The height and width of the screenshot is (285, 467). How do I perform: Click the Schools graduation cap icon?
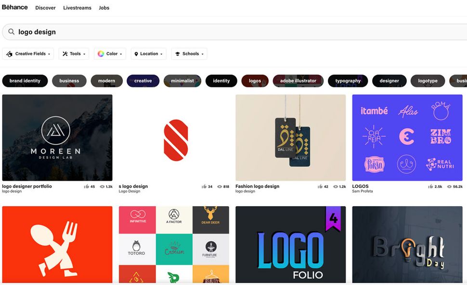tap(178, 54)
